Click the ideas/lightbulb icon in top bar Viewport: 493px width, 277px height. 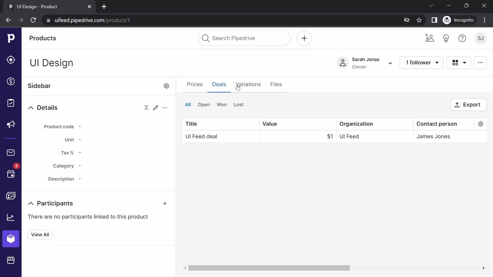pyautogui.click(x=446, y=38)
